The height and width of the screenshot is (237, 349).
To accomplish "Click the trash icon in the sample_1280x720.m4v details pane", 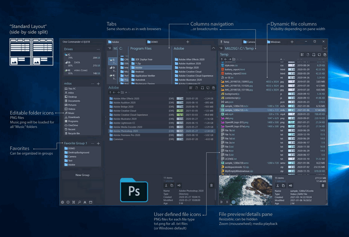I will coord(323,186).
